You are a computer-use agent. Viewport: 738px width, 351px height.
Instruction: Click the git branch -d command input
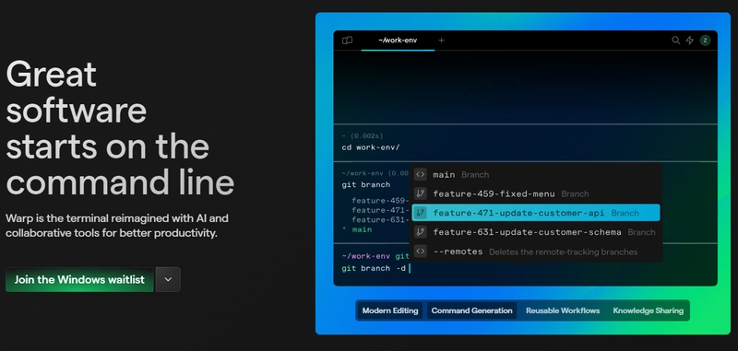click(x=525, y=268)
